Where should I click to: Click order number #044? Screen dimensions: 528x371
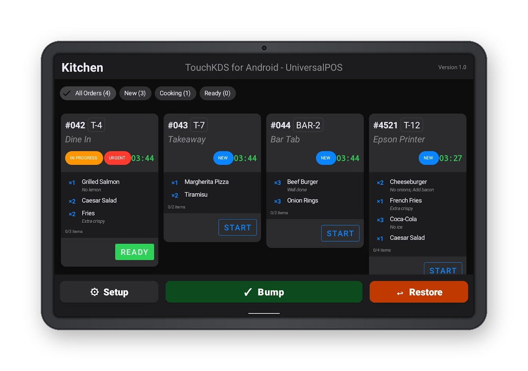click(x=281, y=125)
